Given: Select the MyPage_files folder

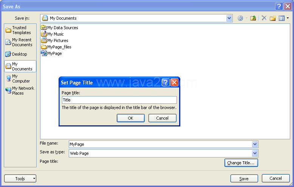Looking at the screenshot, I should 56,47.
